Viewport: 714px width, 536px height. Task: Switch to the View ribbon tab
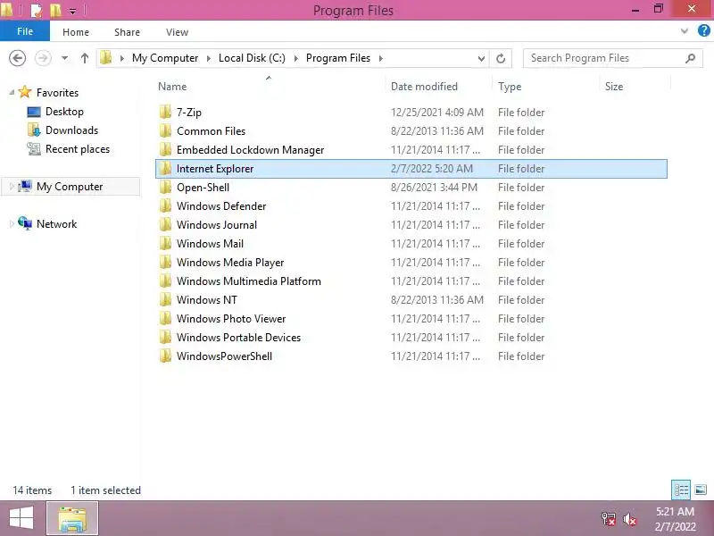coord(177,32)
